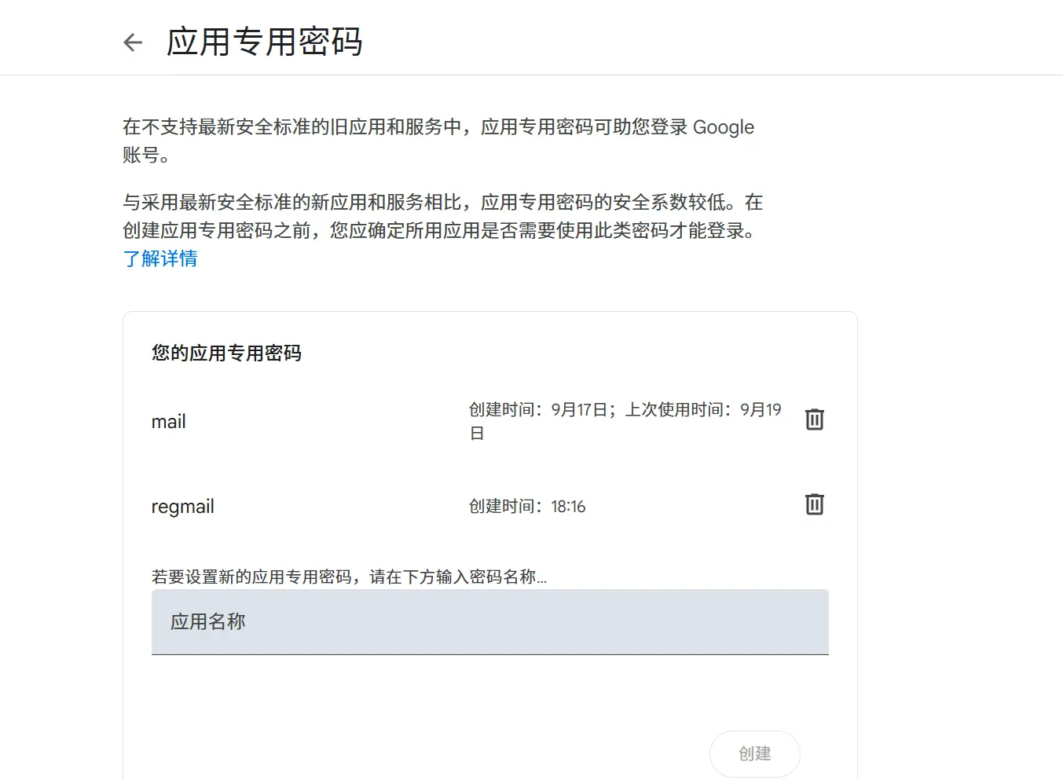The width and height of the screenshot is (1063, 780).
Task: Click the wrapped 日 under mail's date
Action: (477, 434)
